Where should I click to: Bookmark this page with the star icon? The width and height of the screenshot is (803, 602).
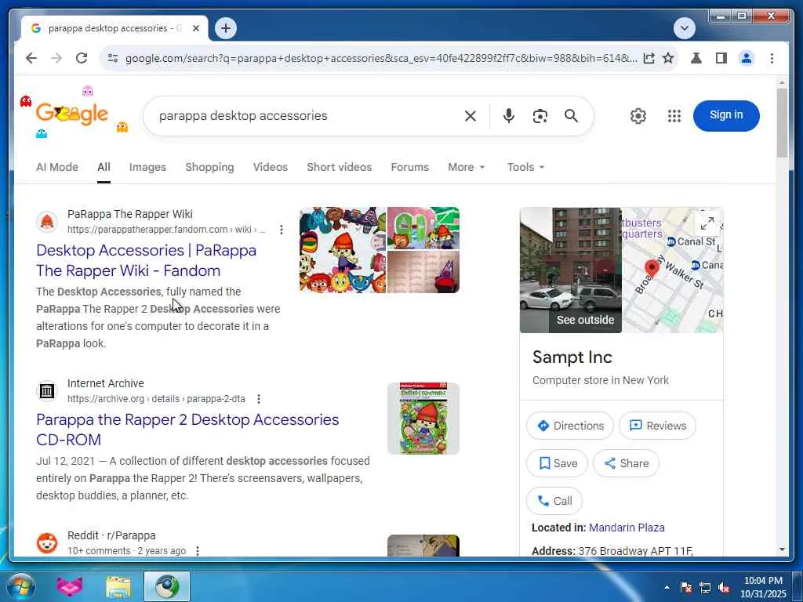(668, 58)
